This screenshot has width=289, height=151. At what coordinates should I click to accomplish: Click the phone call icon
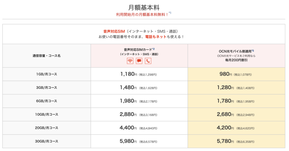148,61
